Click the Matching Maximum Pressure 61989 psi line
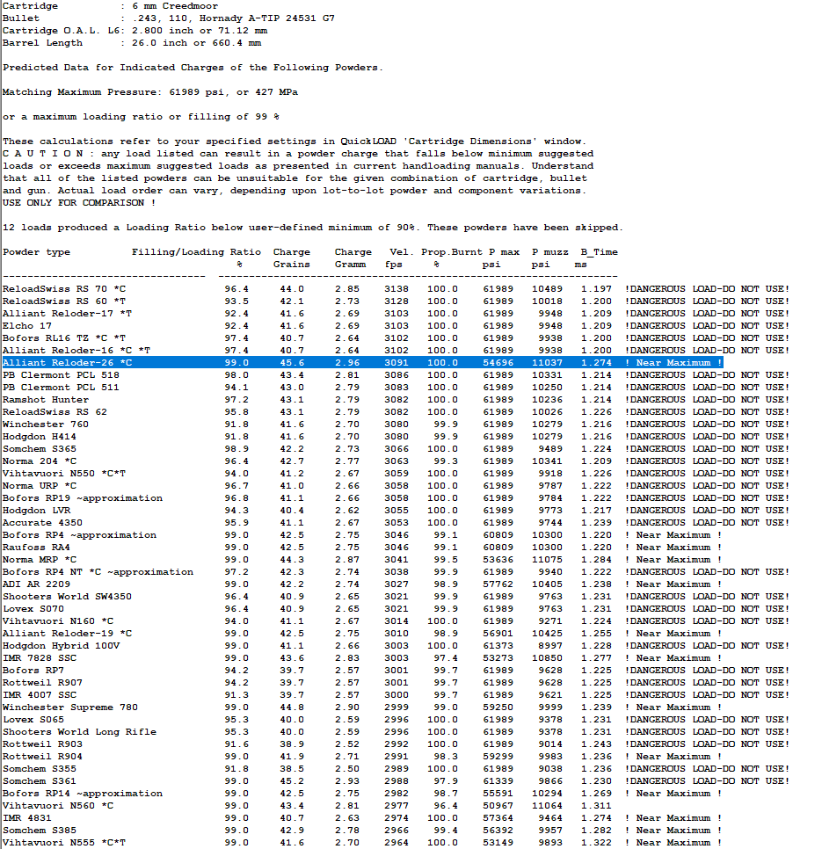 click(150, 92)
